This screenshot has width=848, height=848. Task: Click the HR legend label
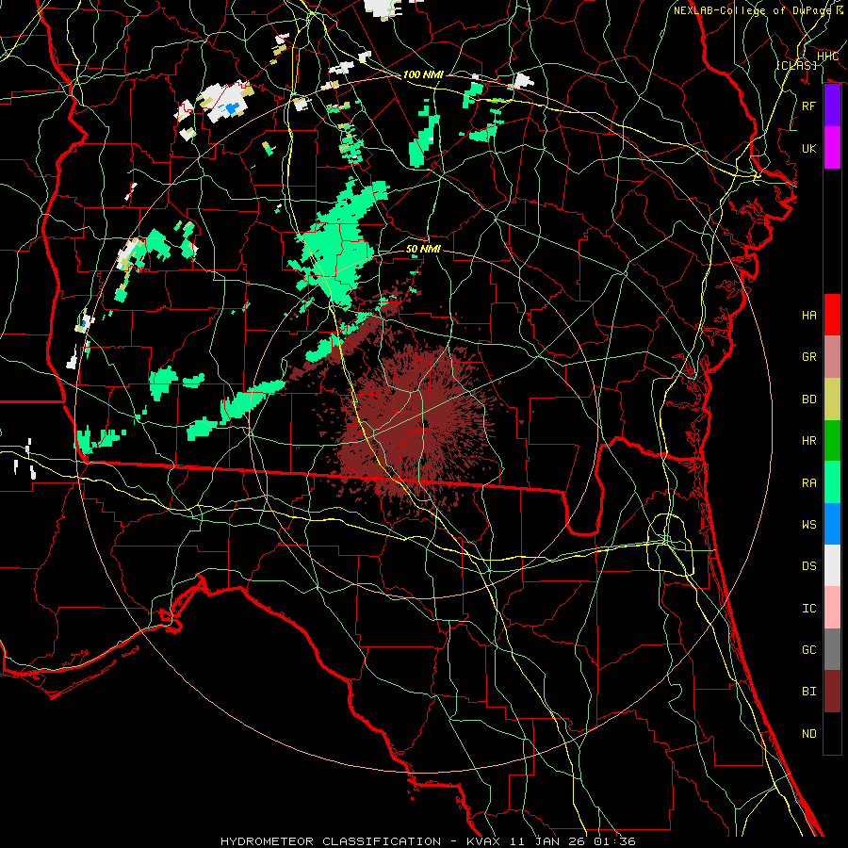808,441
